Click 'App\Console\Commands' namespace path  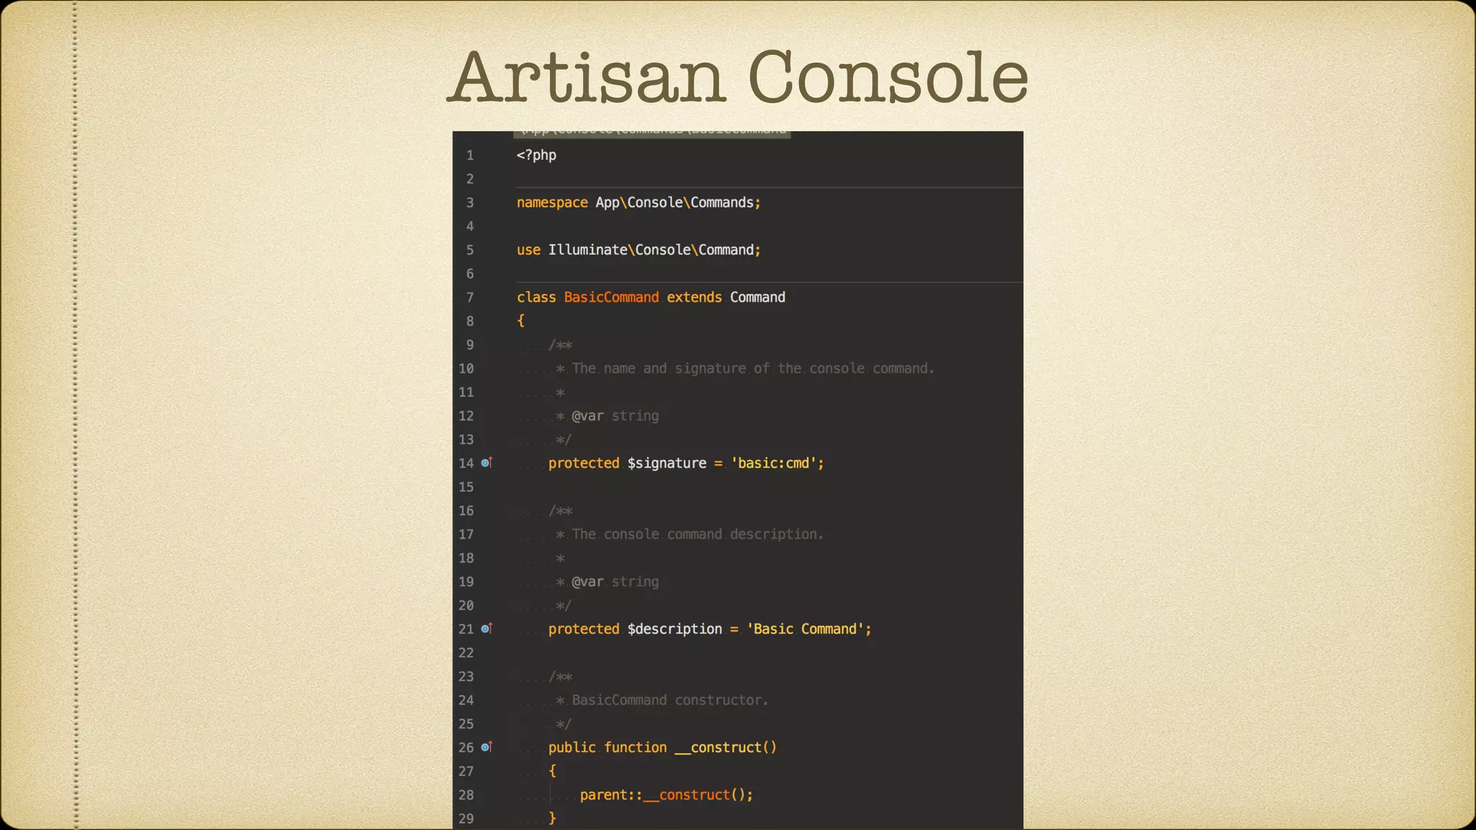click(675, 202)
